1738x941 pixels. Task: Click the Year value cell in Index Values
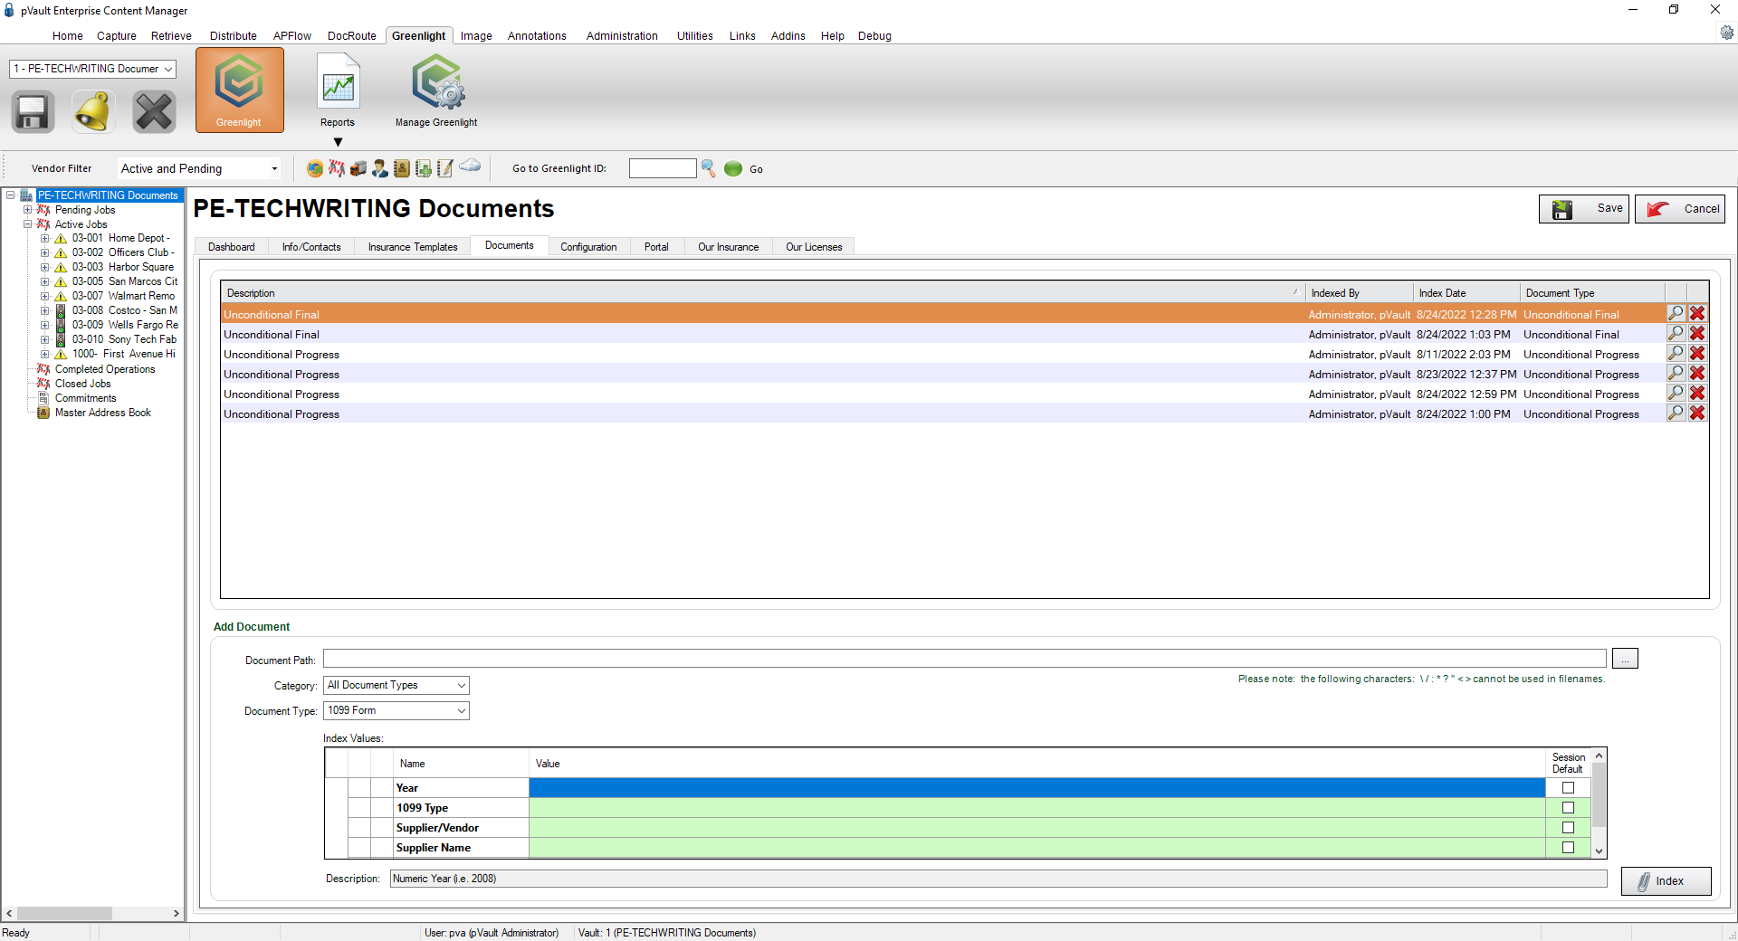[x=1037, y=788]
